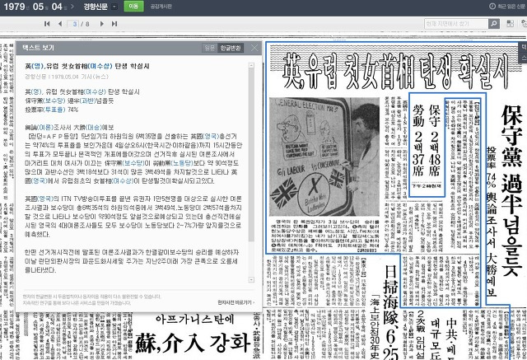The height and width of the screenshot is (360, 527).
Task: Click the (보수당) reading after 保守黨
Action: point(54,101)
